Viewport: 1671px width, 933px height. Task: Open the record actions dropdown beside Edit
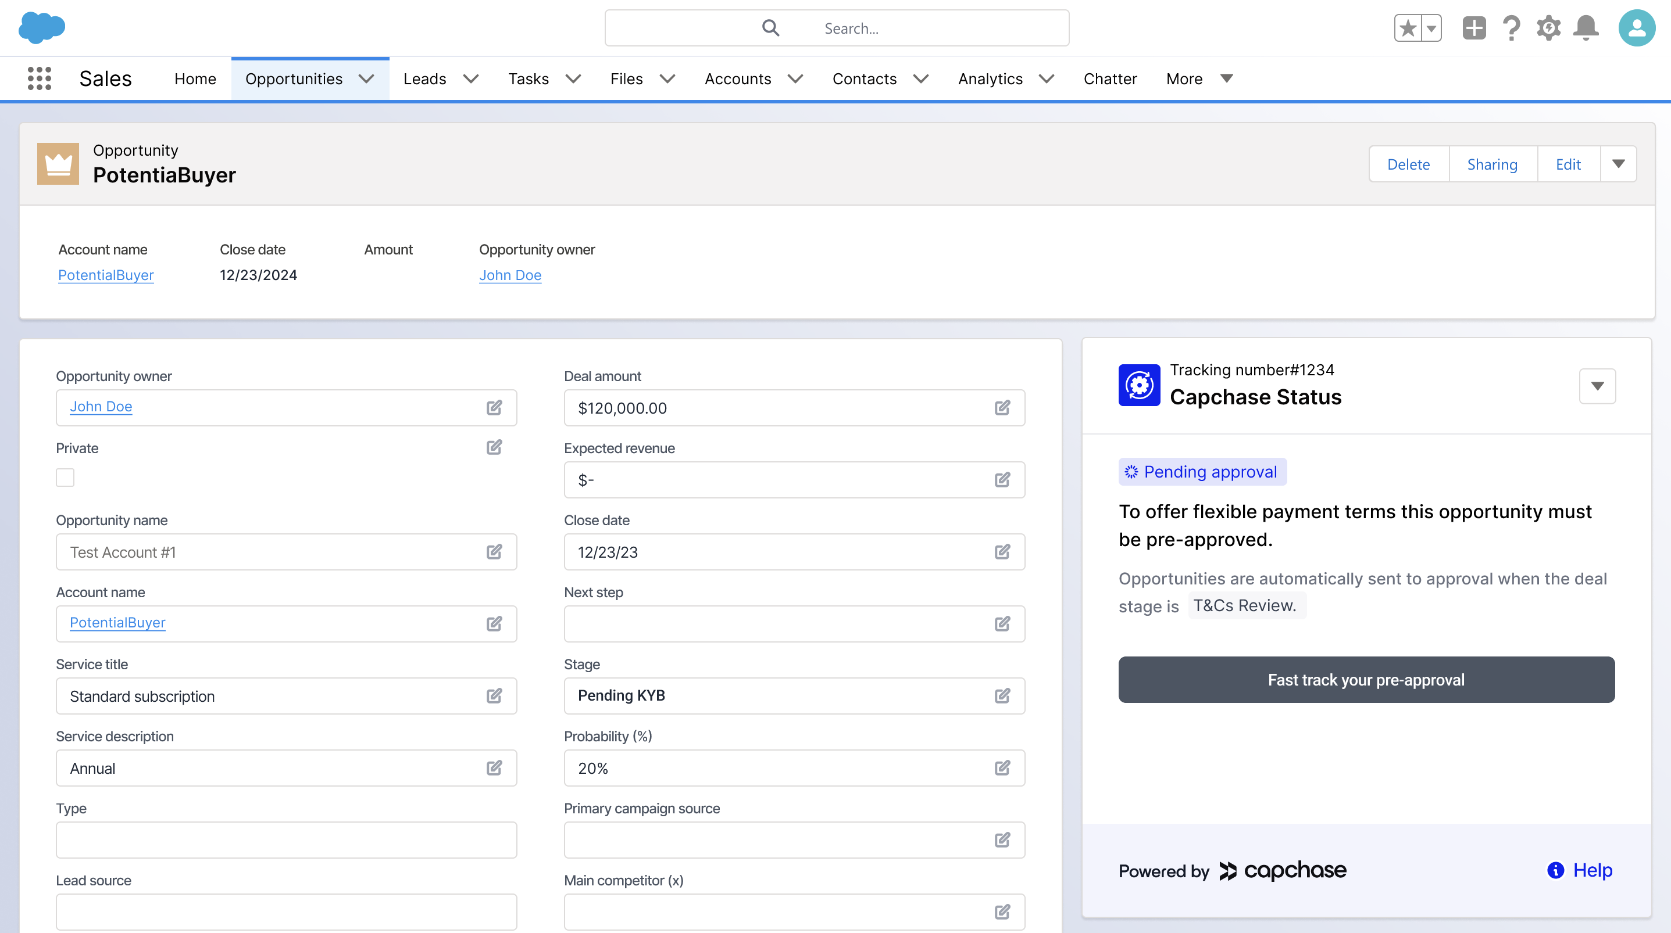pos(1618,164)
